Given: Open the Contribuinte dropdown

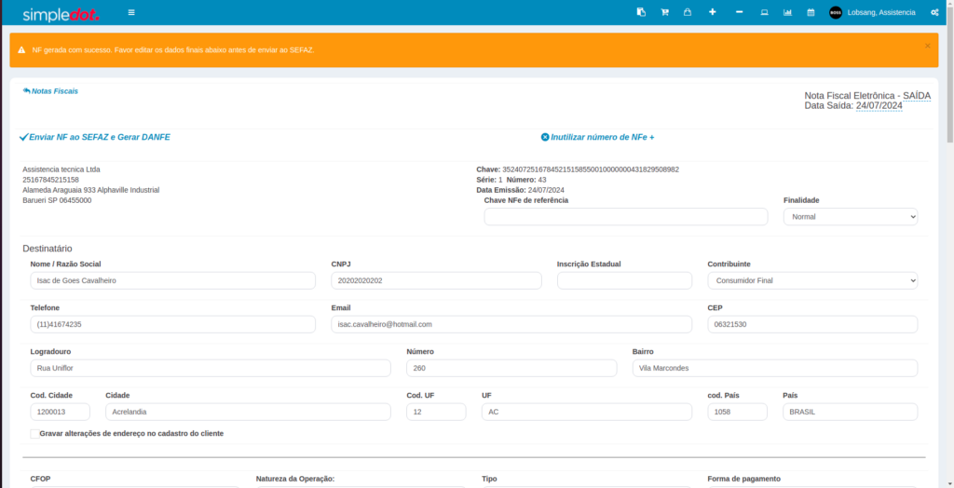Looking at the screenshot, I should click(811, 280).
